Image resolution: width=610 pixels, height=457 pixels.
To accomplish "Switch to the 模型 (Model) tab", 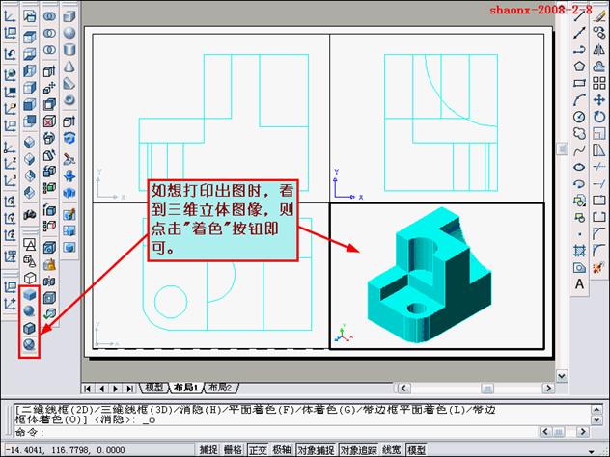I will [153, 388].
